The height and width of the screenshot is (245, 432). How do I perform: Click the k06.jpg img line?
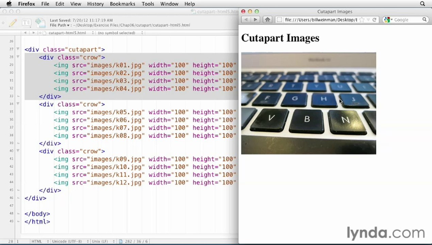coord(145,120)
